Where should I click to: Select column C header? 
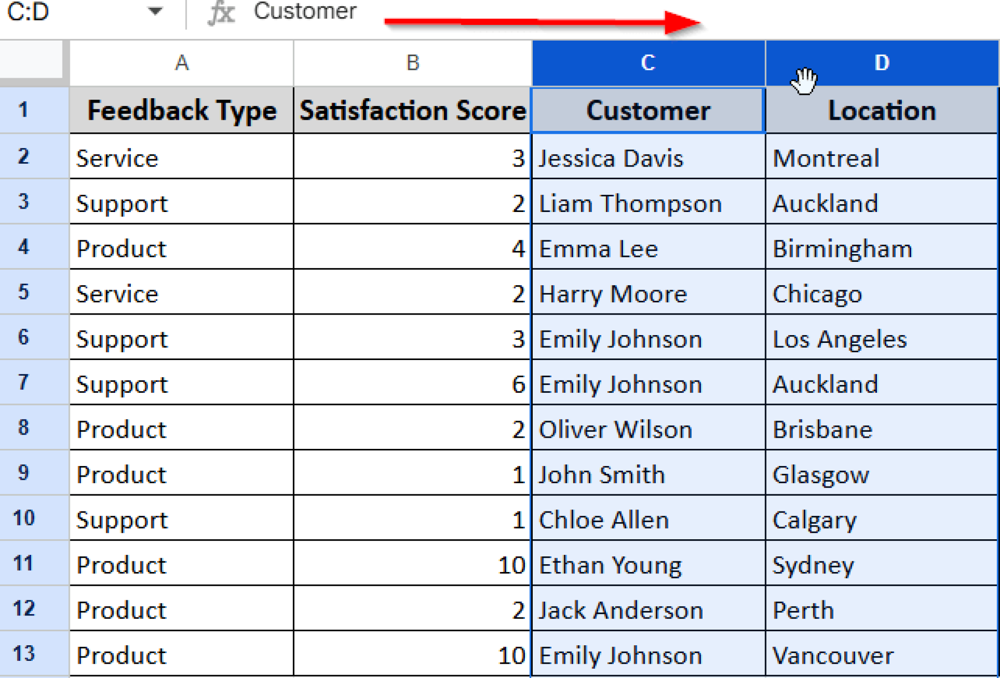[x=647, y=62]
